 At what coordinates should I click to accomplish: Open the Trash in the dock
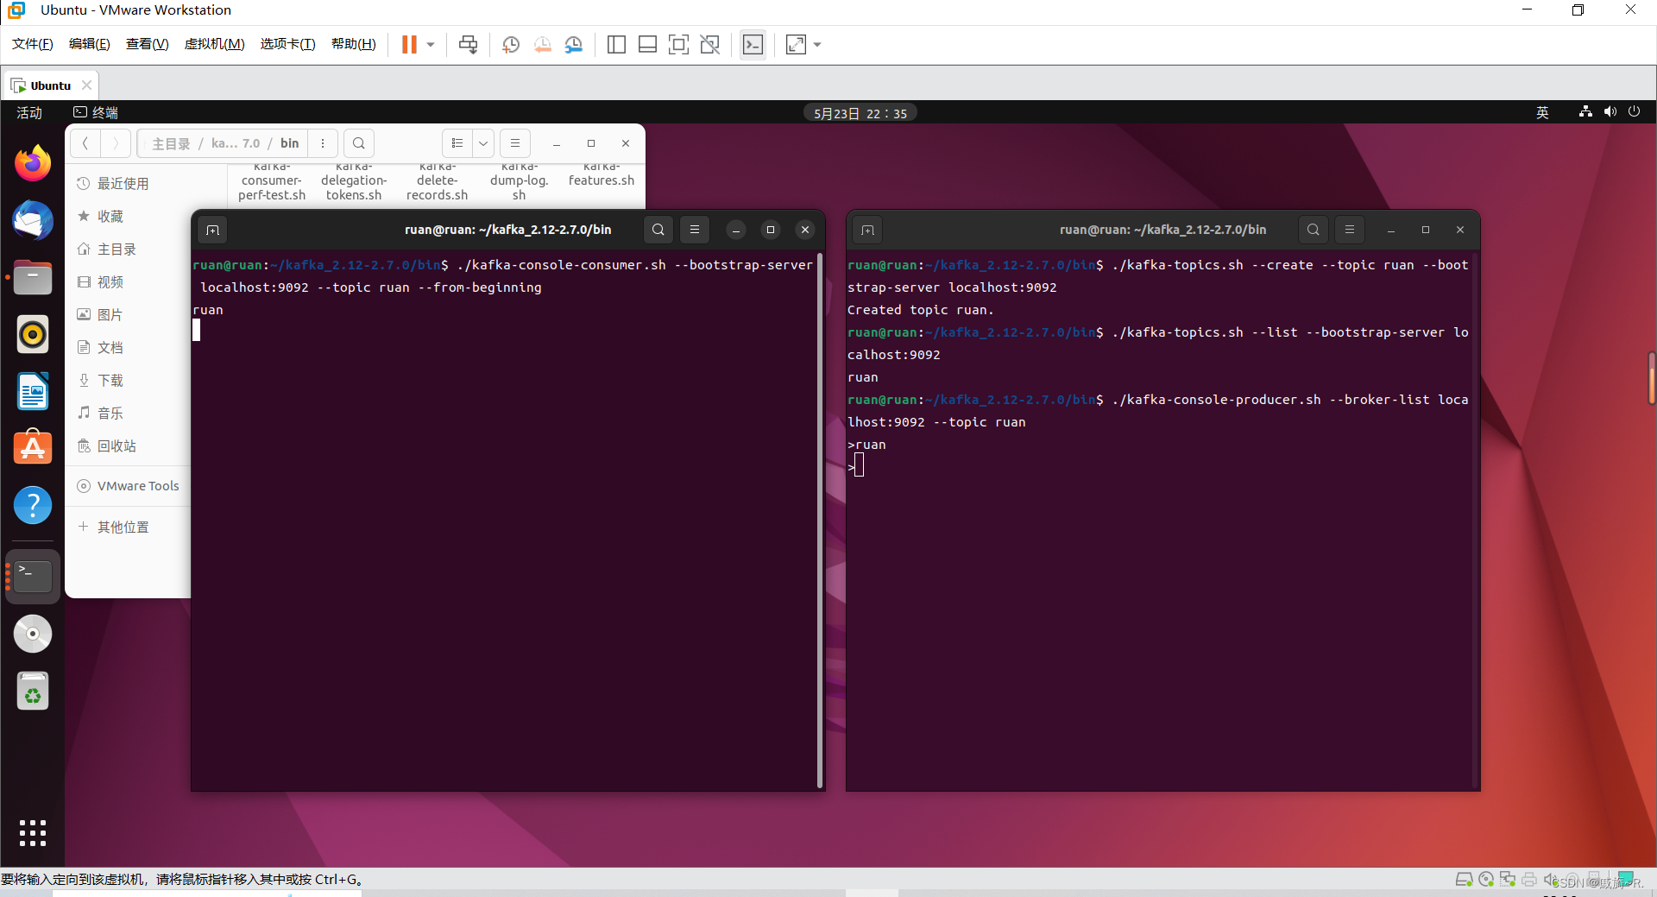coord(33,692)
